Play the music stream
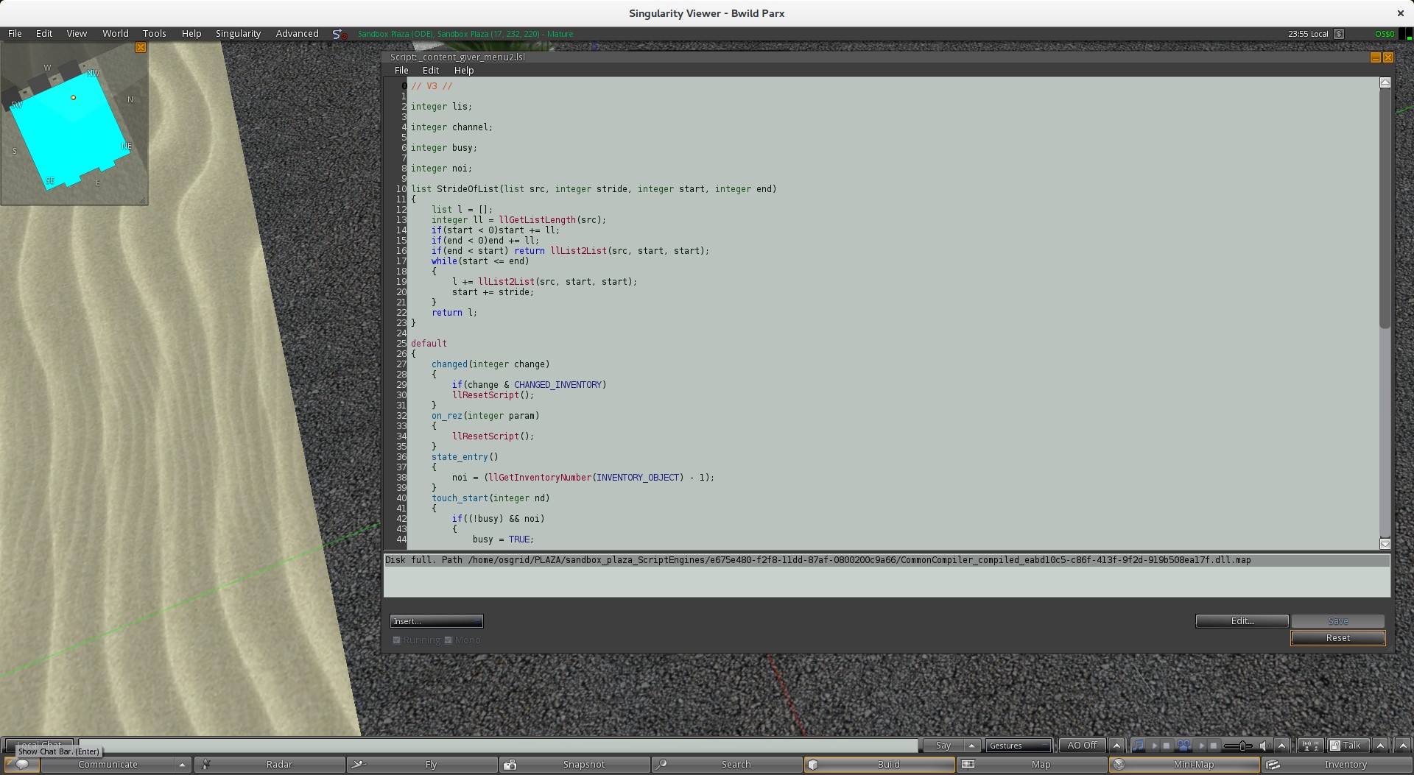The image size is (1414, 775). coord(1154,746)
